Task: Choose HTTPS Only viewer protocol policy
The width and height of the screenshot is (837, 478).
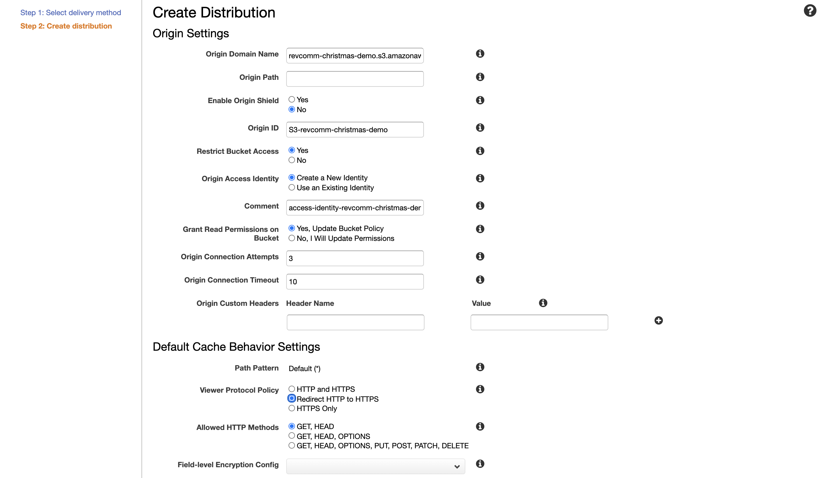Action: coord(292,408)
